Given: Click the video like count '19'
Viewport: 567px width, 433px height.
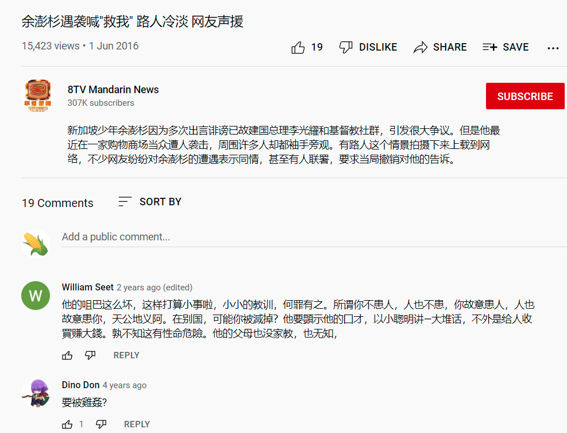Looking at the screenshot, I should (x=317, y=47).
